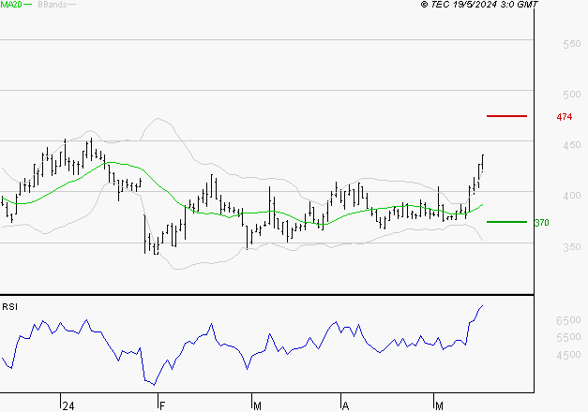Click the 350 price axis label

(572, 247)
